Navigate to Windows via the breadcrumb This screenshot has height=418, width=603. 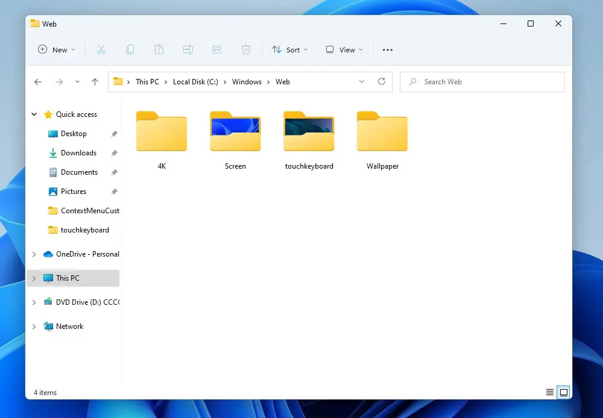[247, 81]
